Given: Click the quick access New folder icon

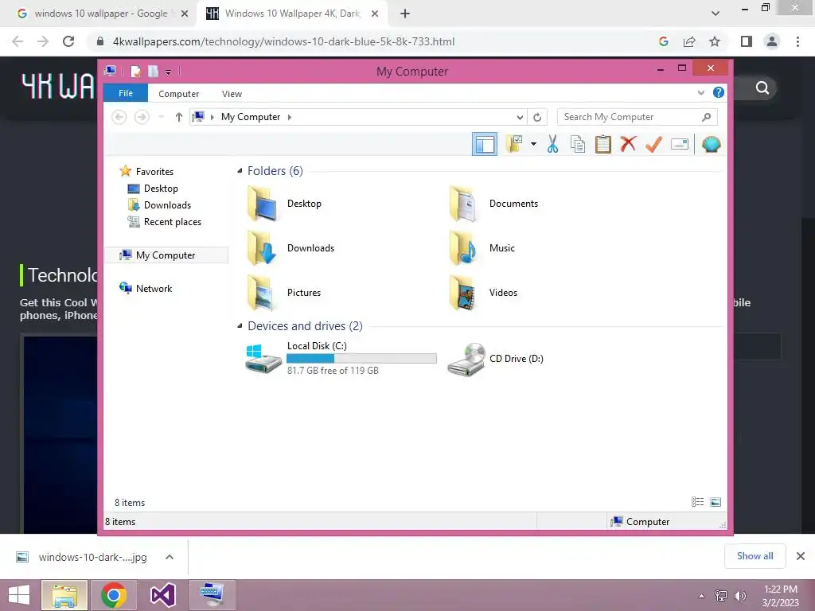Looking at the screenshot, I should point(153,71).
